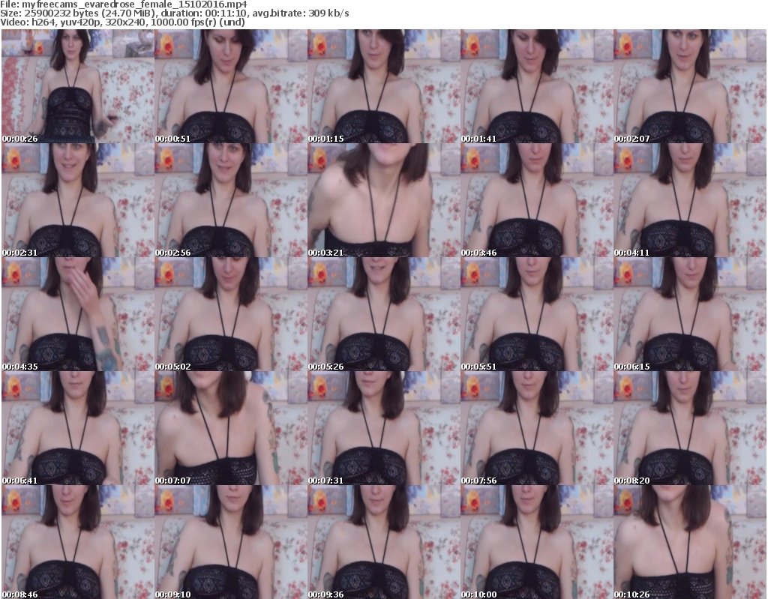The width and height of the screenshot is (768, 599).
Task: Open the thumbnail marked 00:07:56
Action: 536,428
